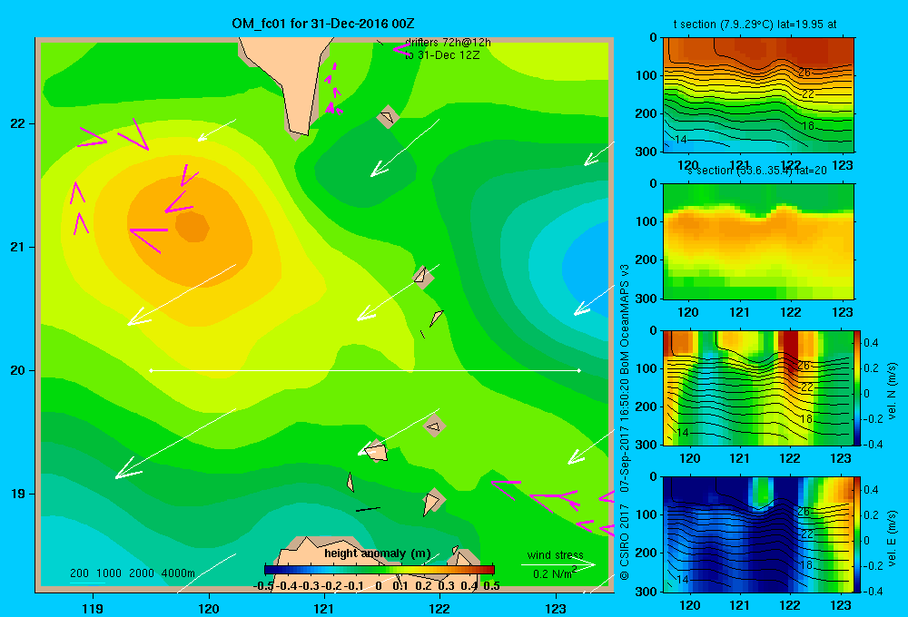Click the wind stress reference arrow
The width and height of the screenshot is (908, 617).
tap(558, 564)
